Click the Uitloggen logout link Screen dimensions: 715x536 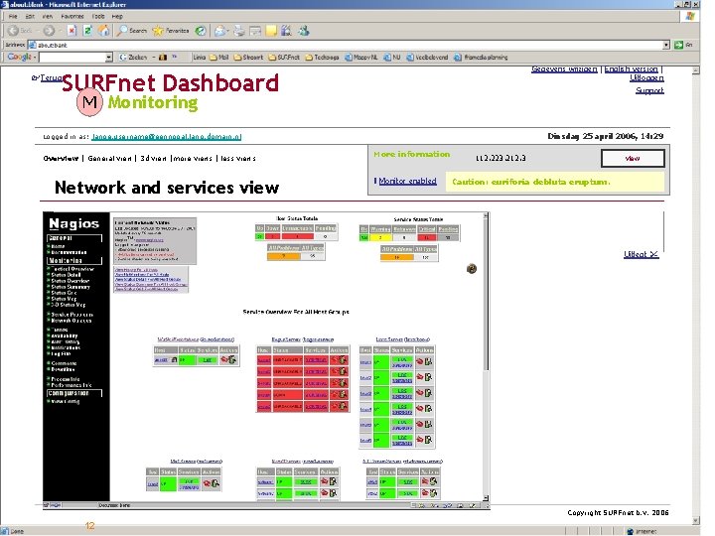pos(646,78)
